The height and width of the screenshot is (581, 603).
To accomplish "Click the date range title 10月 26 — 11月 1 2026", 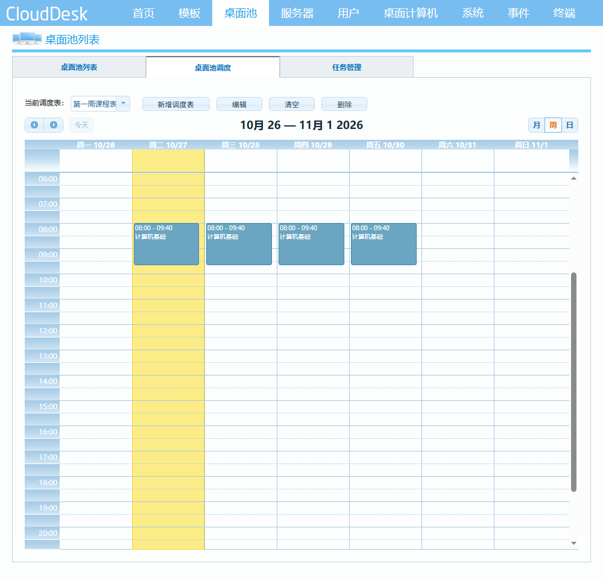I will pyautogui.click(x=301, y=125).
